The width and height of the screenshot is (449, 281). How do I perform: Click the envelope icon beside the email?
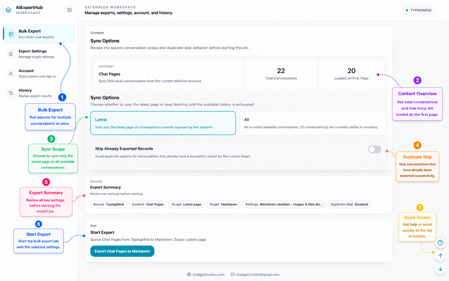(232, 274)
